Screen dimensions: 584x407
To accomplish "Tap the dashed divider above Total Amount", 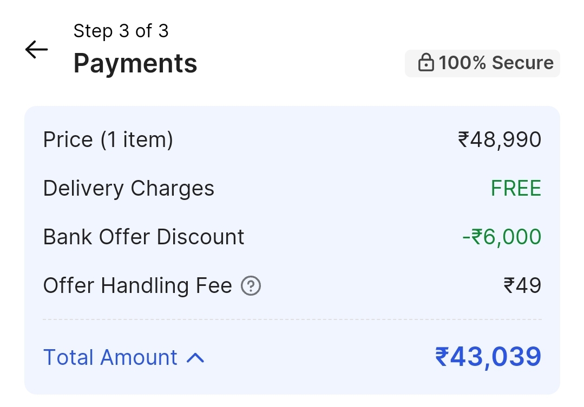I will (x=292, y=319).
